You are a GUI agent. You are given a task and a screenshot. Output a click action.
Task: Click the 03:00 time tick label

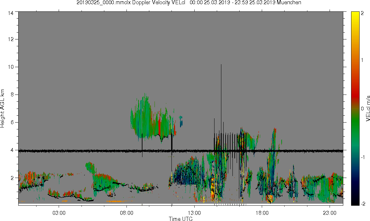[x=59, y=213]
